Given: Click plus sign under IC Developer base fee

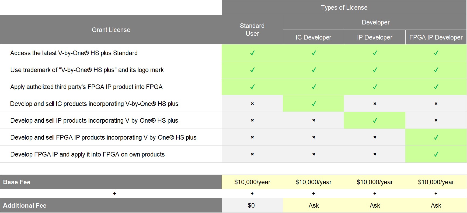Looking at the screenshot, I should pos(313,193).
